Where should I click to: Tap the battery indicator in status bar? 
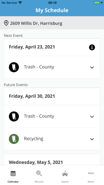(x=97, y=3)
